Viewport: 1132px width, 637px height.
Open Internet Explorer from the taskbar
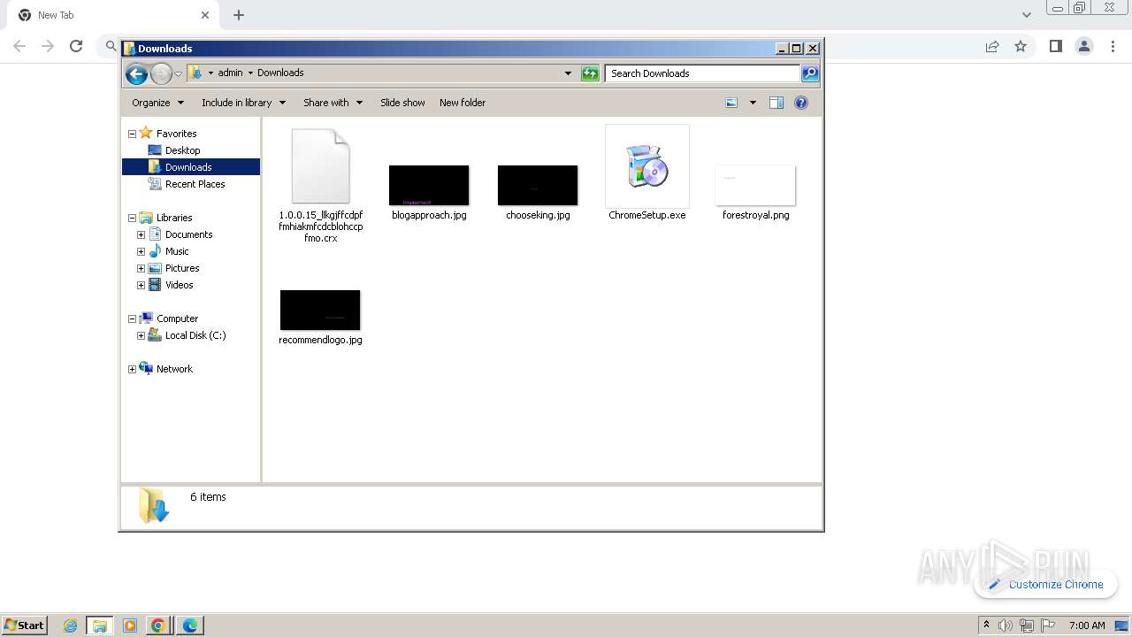(71, 625)
